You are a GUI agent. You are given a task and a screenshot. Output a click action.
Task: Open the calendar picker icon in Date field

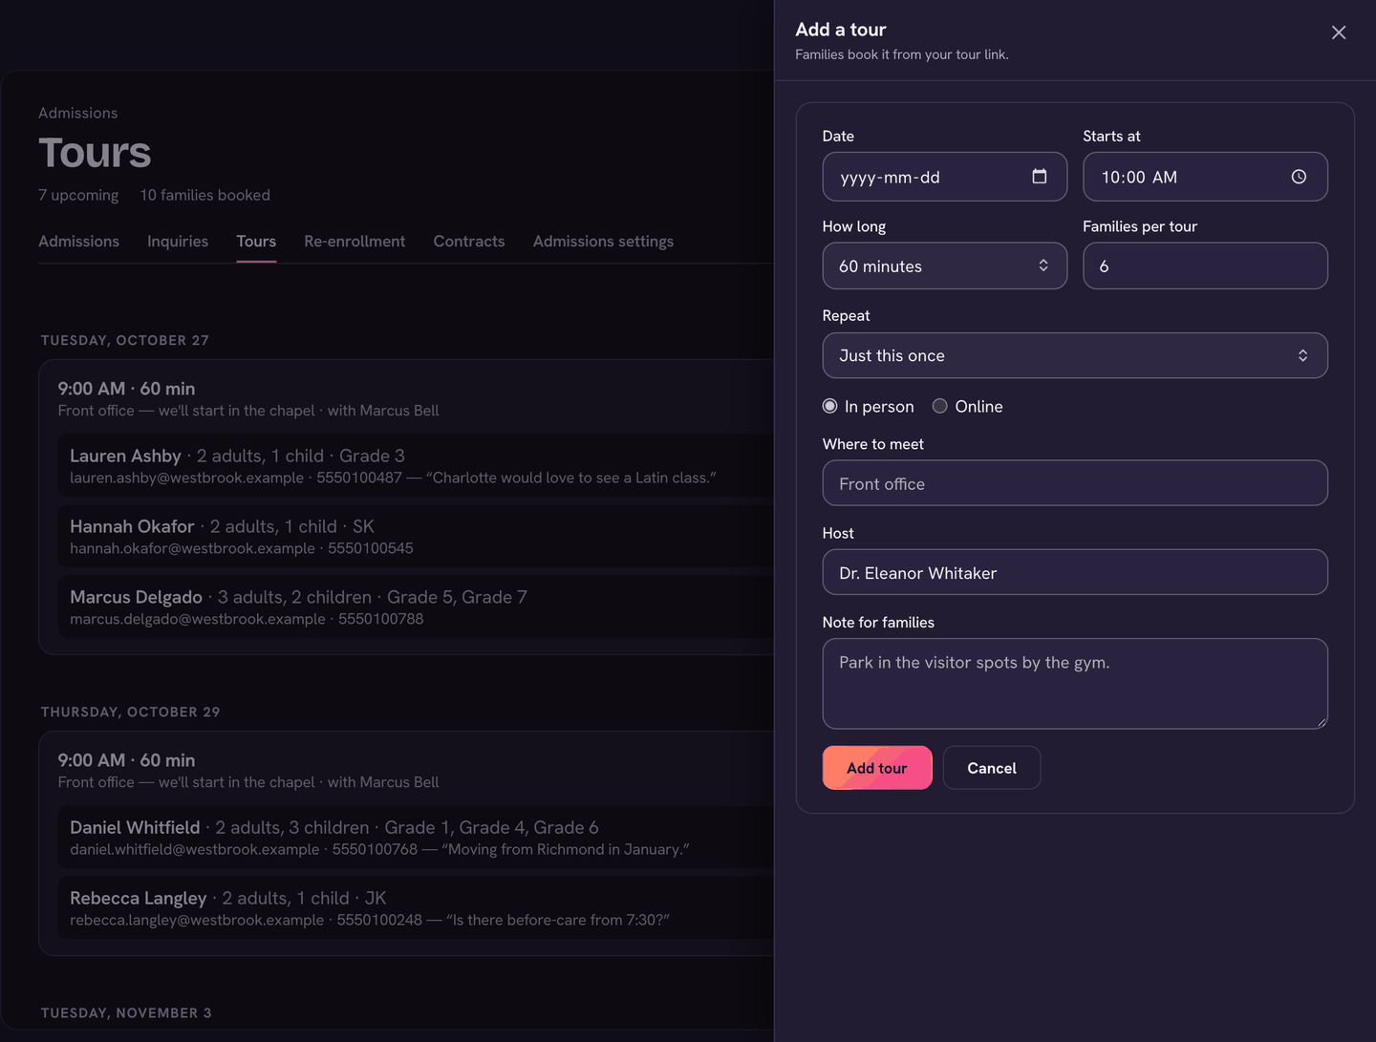click(x=1040, y=177)
